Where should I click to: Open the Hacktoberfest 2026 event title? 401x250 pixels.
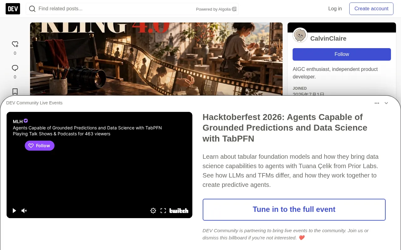pos(285,128)
